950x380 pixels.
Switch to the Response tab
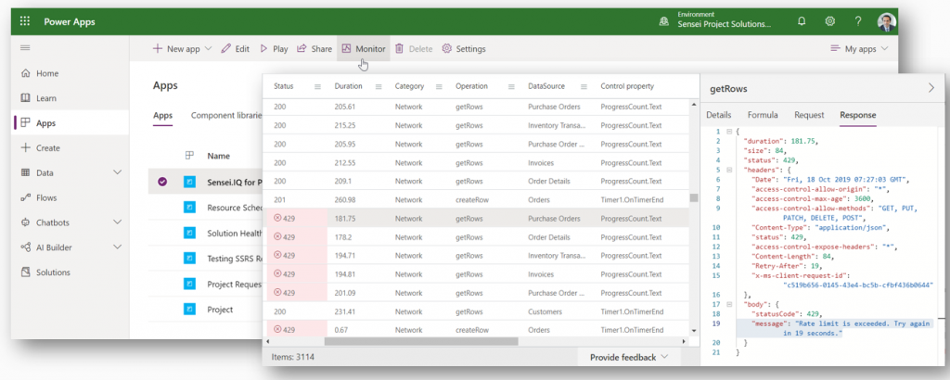[857, 115]
